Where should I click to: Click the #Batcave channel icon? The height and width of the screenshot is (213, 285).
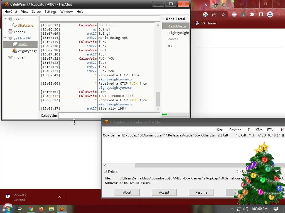tap(15, 25)
